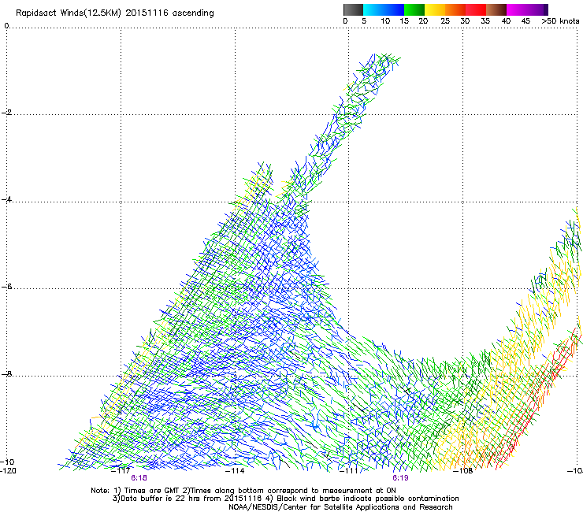Click the cyan 5-10 knots legend swatch
Screen dimensions: 583x512
373,9
